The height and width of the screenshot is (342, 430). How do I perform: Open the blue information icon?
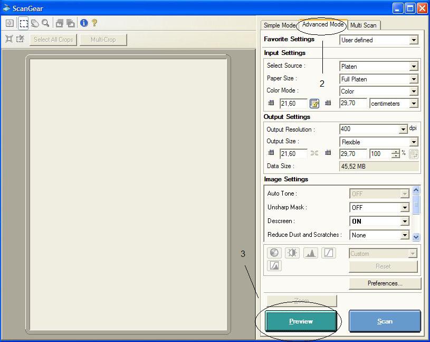pos(84,23)
